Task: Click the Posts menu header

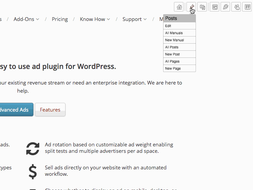Action: coord(179,18)
